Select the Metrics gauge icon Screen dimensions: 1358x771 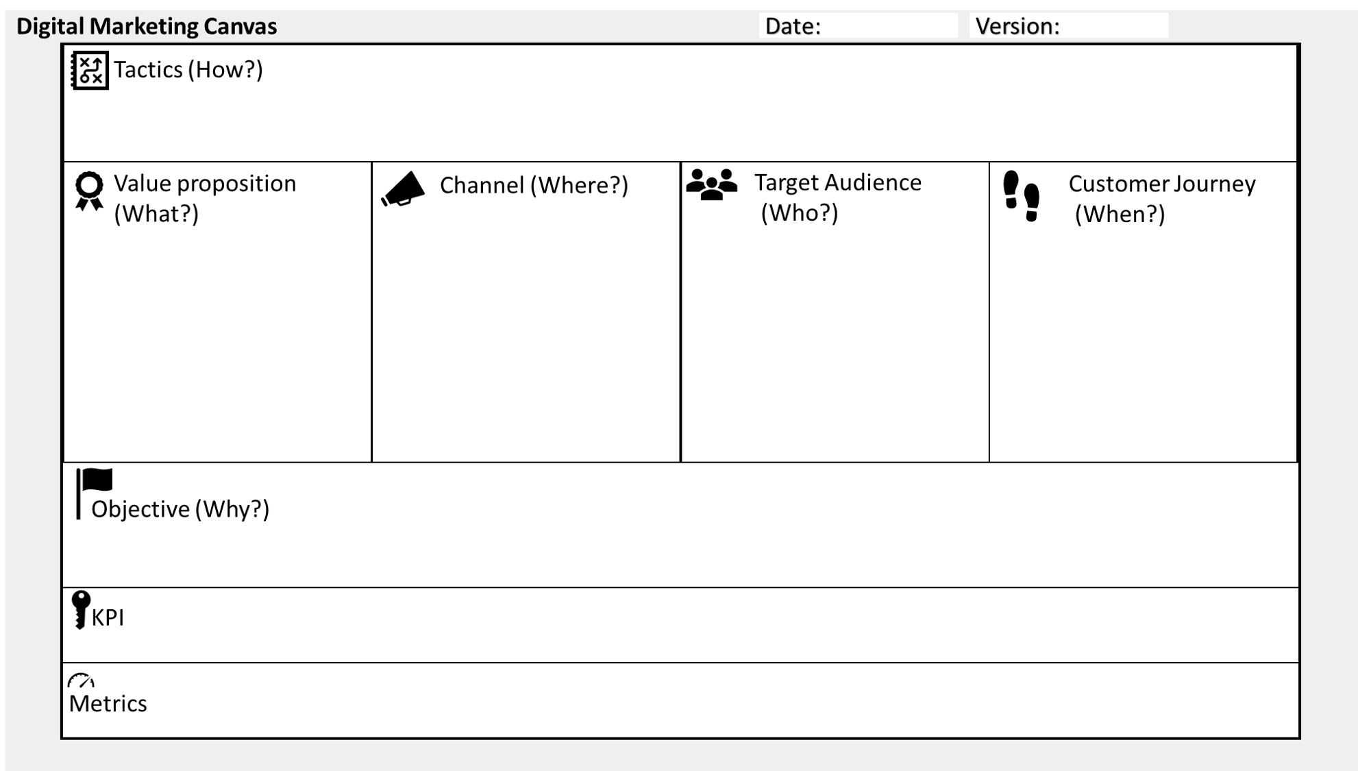(x=81, y=681)
